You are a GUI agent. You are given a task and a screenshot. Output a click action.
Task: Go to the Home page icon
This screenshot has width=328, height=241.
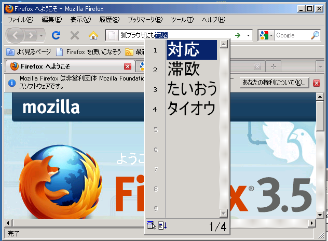tap(93, 35)
